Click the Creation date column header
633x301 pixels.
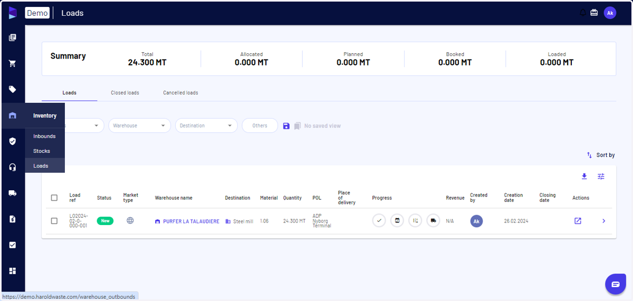(x=513, y=198)
